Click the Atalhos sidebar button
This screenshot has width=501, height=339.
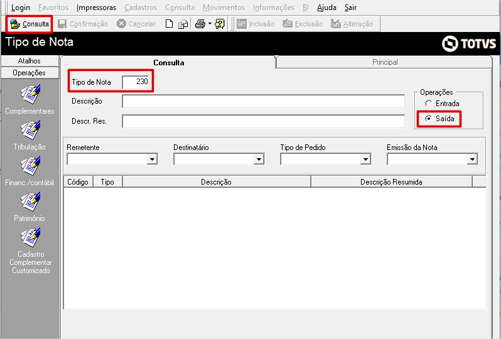30,61
